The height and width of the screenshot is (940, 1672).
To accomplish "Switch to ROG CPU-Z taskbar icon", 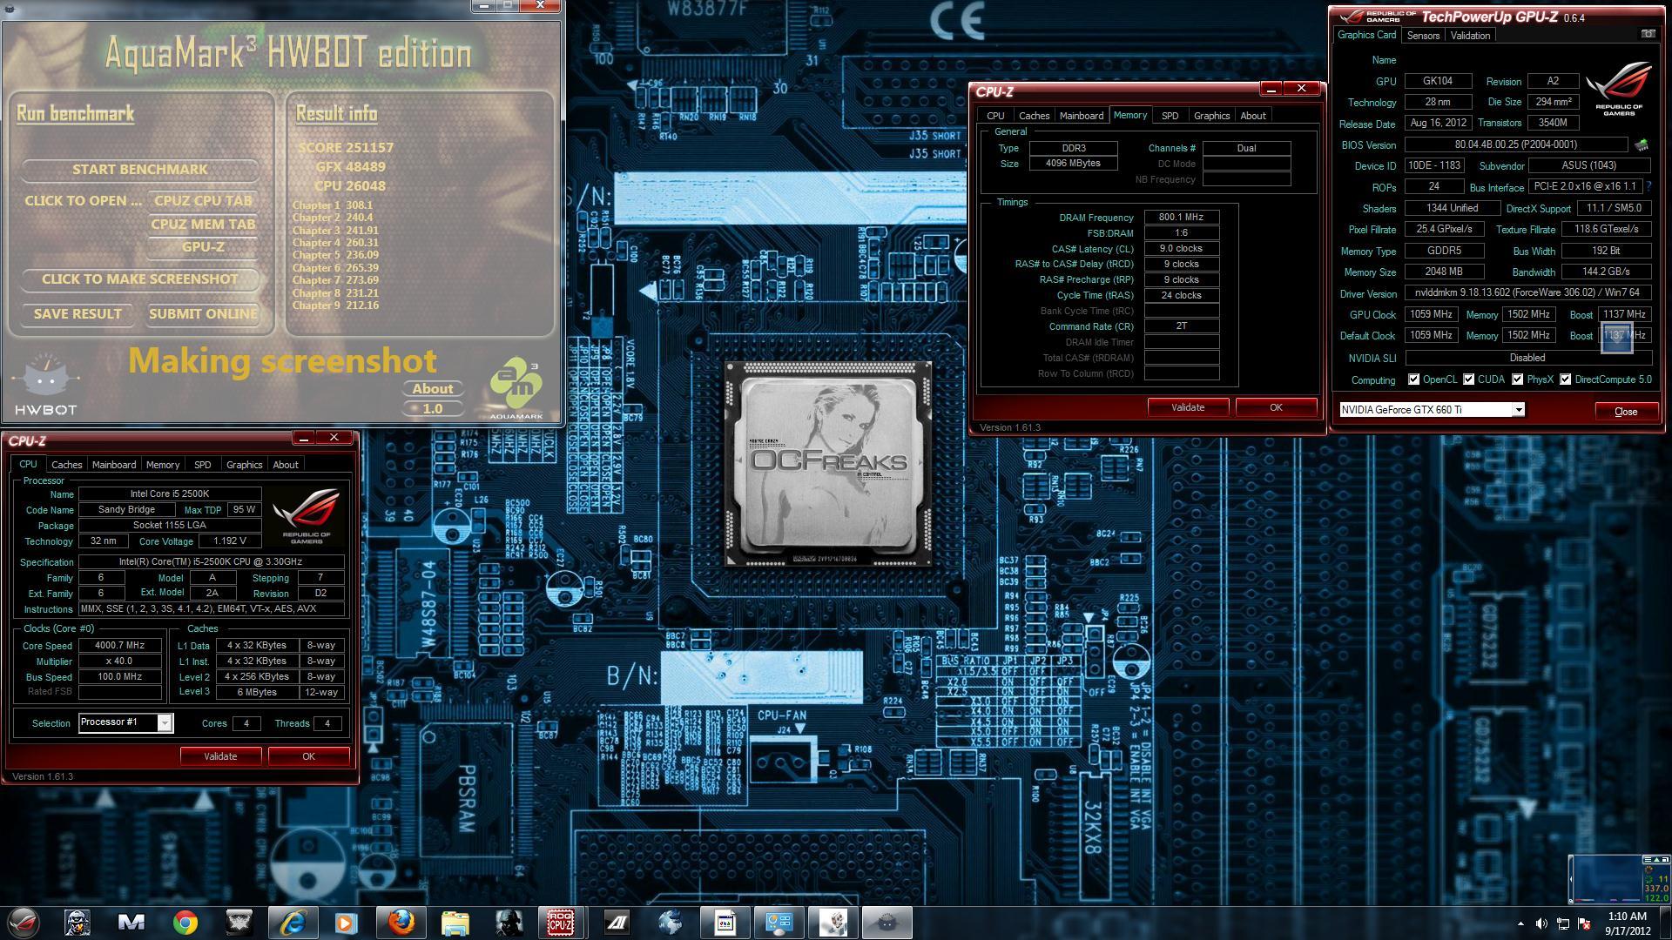I will (x=561, y=923).
